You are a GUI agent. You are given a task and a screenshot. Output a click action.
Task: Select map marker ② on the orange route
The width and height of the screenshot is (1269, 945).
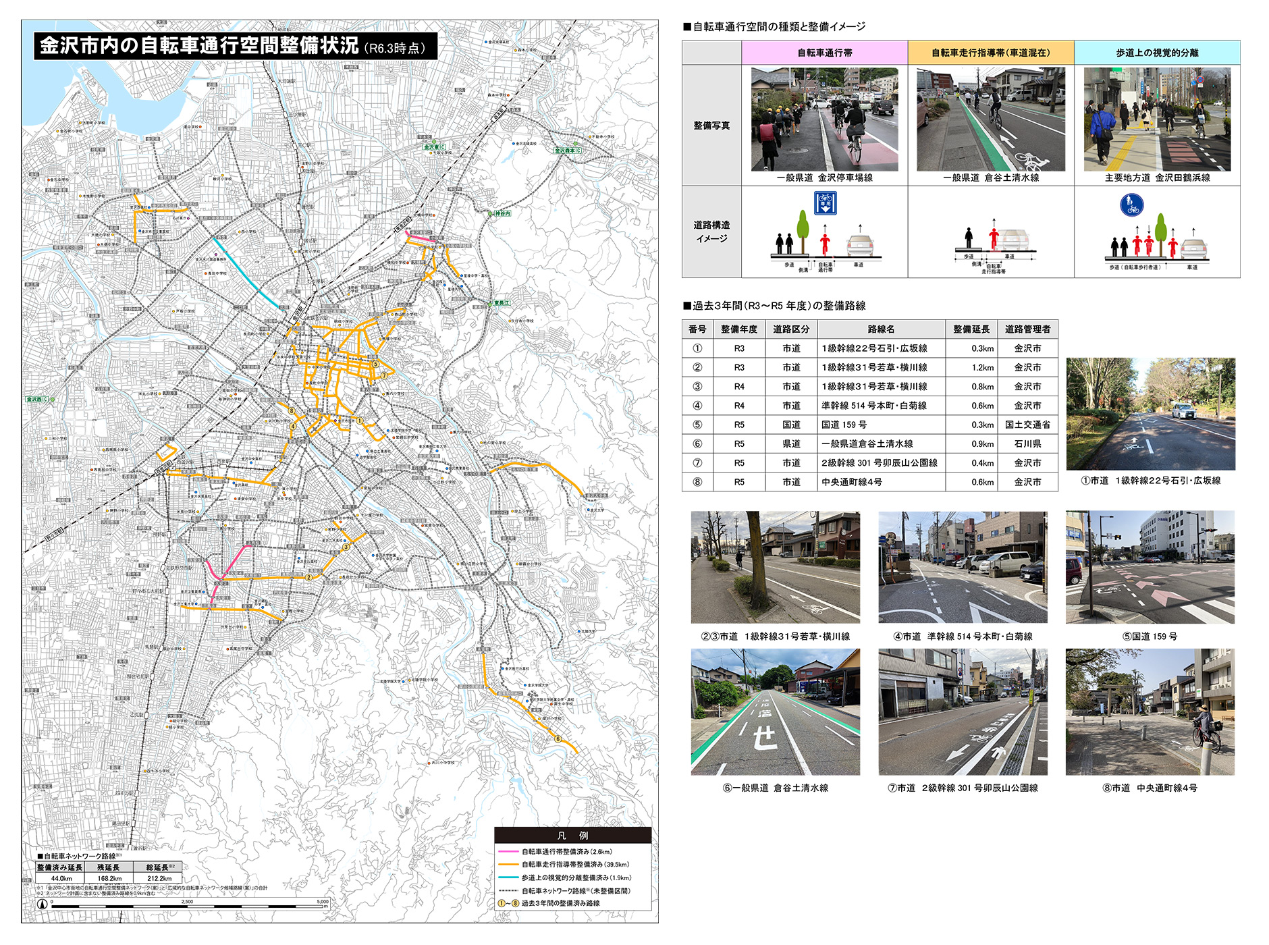[x=308, y=577]
